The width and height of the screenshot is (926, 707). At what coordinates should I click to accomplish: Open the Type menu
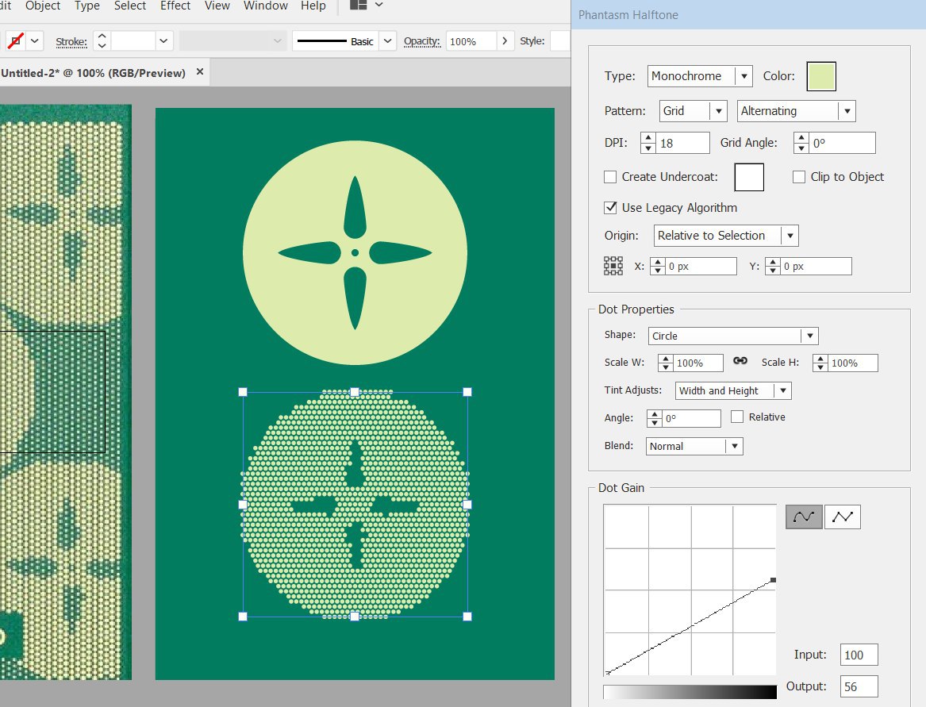click(86, 6)
